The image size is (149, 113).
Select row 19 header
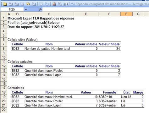pyautogui.click(x=4, y=97)
